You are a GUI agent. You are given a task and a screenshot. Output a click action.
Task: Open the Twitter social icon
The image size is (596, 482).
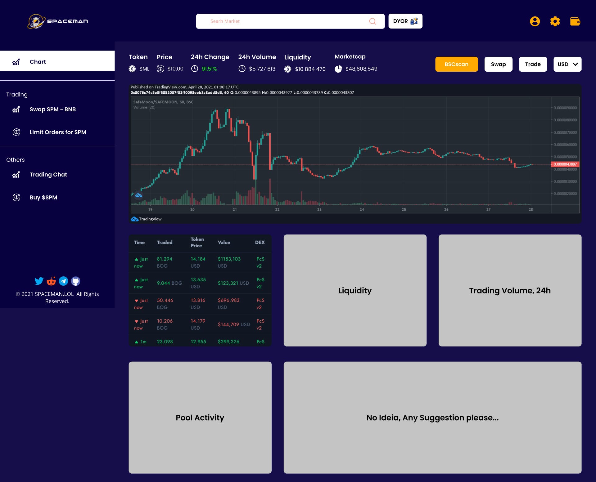pyautogui.click(x=39, y=281)
